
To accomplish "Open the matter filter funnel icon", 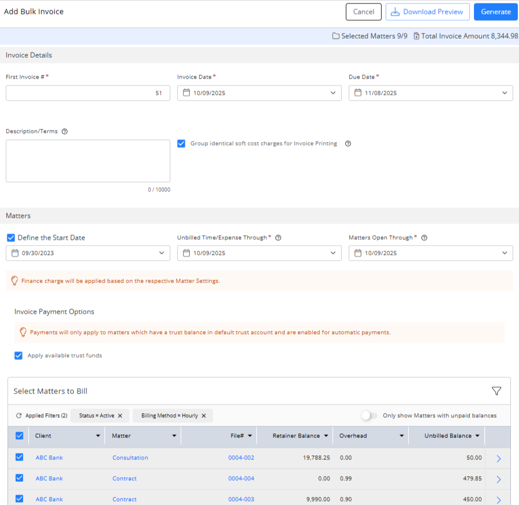I will click(496, 391).
